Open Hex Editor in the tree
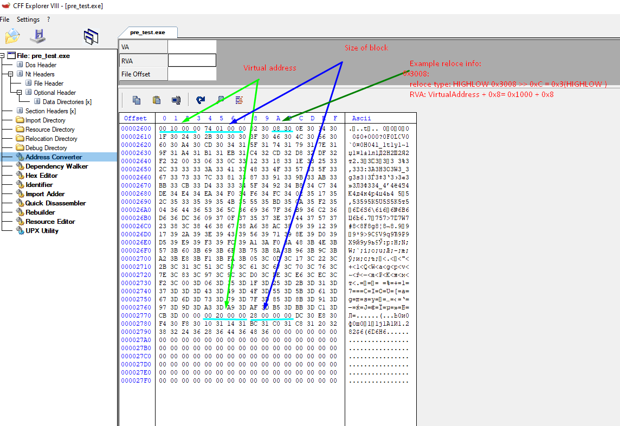Viewport: 620px width, 426px height. 41,176
